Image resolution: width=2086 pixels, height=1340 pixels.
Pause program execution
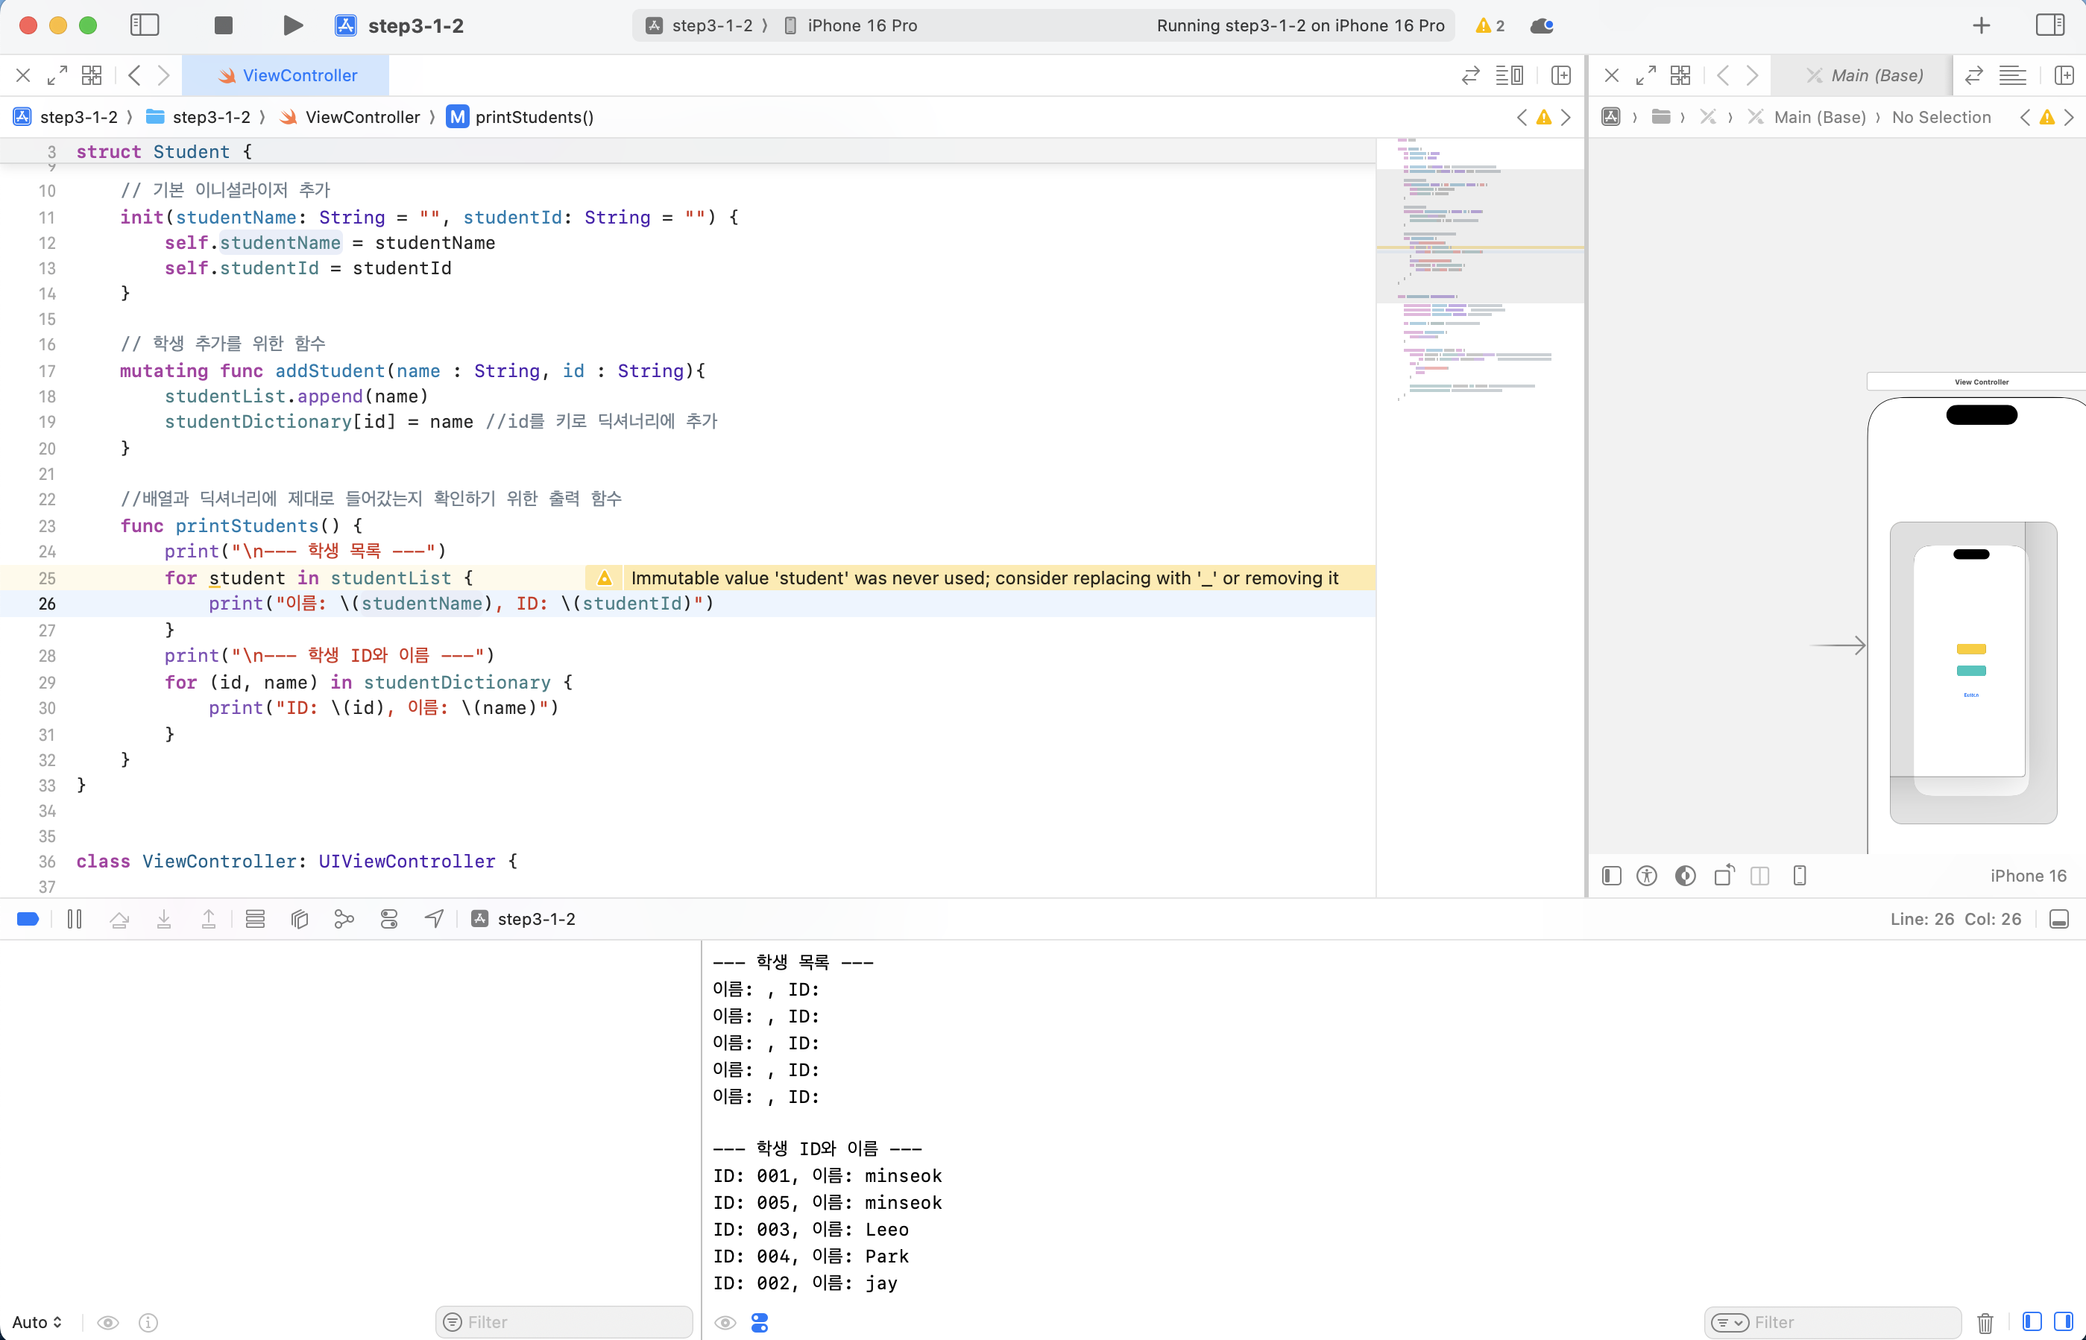click(75, 919)
